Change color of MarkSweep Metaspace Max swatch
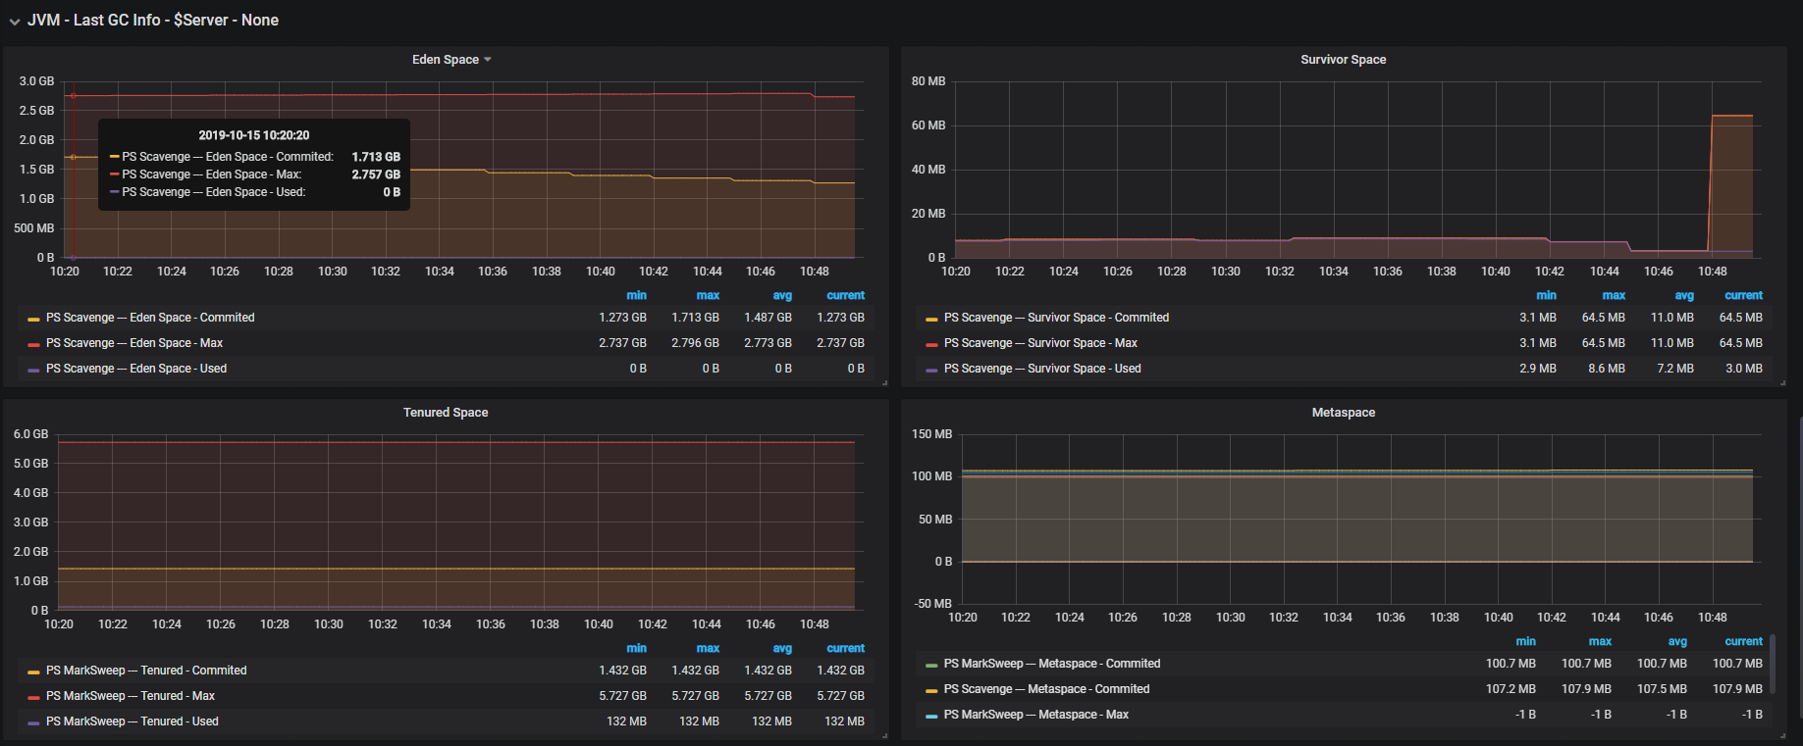The width and height of the screenshot is (1803, 746). tap(931, 716)
